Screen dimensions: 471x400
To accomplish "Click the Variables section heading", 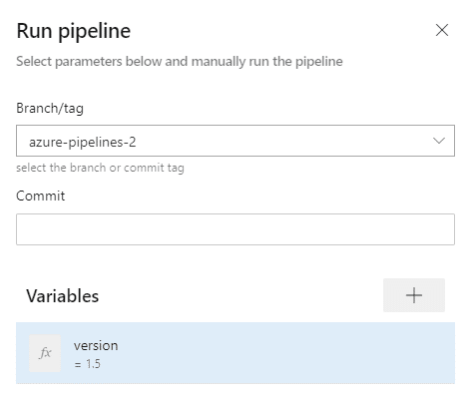I will (x=63, y=296).
